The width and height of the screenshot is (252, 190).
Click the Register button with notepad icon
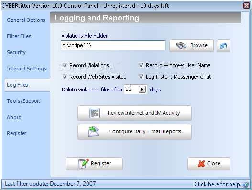click(94, 164)
